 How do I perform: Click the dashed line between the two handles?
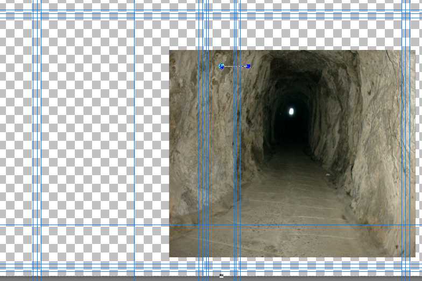point(235,67)
